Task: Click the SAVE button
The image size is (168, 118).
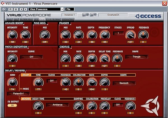Action: click(x=93, y=15)
